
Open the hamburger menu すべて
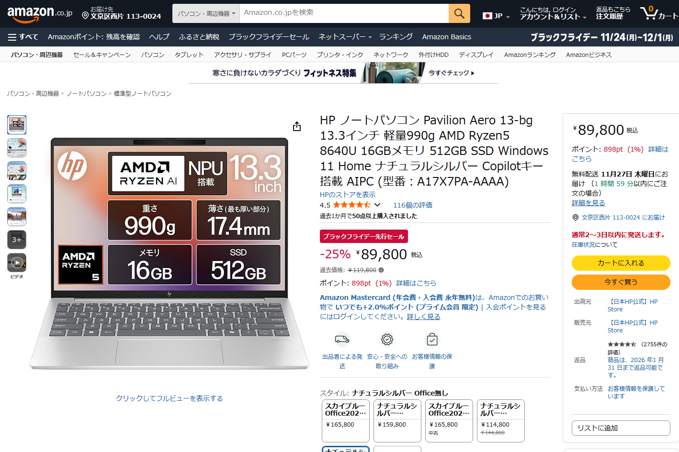click(23, 37)
